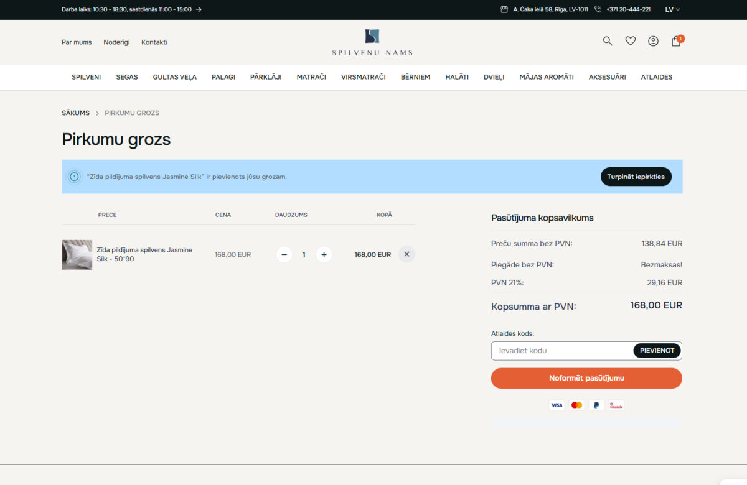Image resolution: width=747 pixels, height=485 pixels.
Task: Click the account profile icon
Action: (x=653, y=40)
